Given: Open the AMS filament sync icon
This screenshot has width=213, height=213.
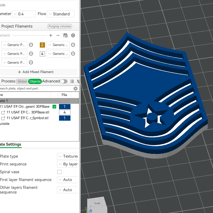Looking at the screenshot, I should point(66,35).
